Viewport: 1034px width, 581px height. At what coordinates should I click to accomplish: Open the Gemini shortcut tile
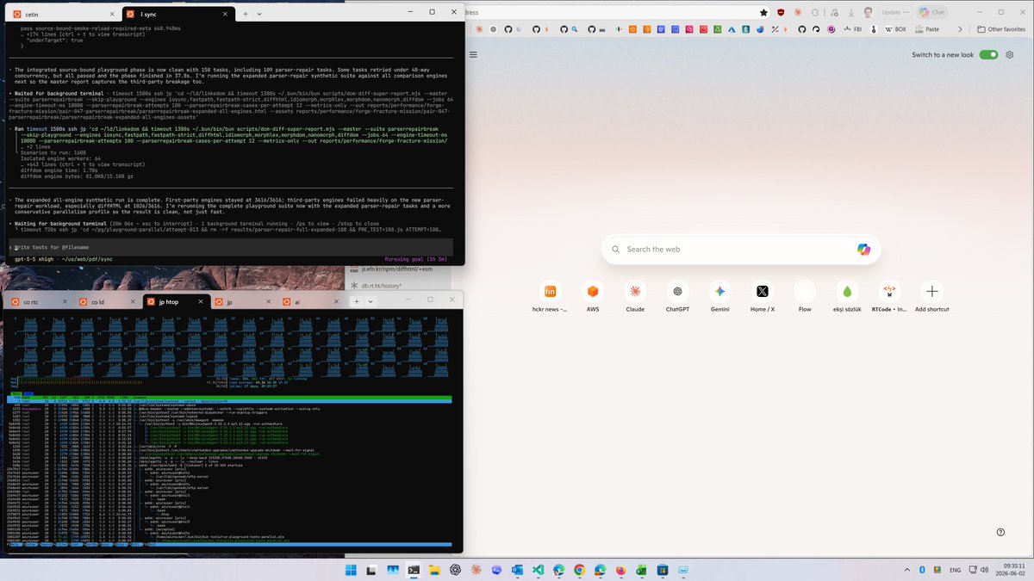(x=719, y=297)
